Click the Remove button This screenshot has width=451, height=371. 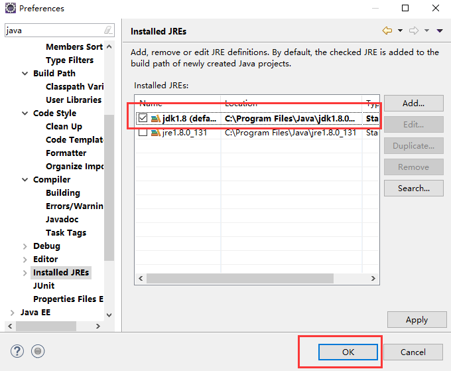click(x=414, y=167)
